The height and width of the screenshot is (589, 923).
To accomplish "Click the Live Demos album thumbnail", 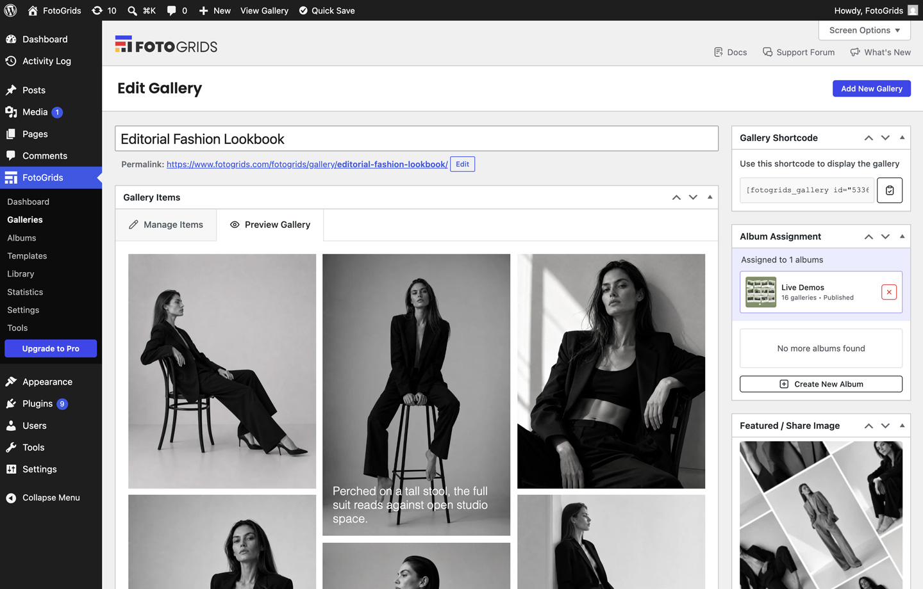I will pyautogui.click(x=761, y=292).
